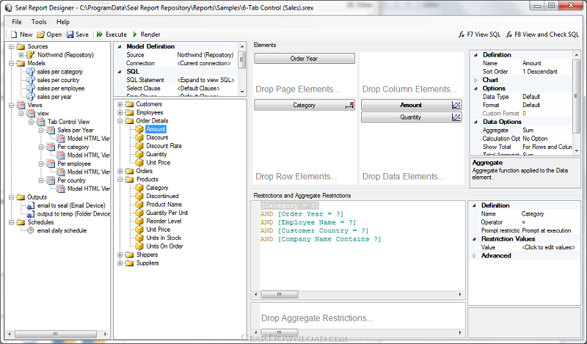This screenshot has height=344, width=587.
Task: Select the Category row element button
Action: pyautogui.click(x=305, y=105)
